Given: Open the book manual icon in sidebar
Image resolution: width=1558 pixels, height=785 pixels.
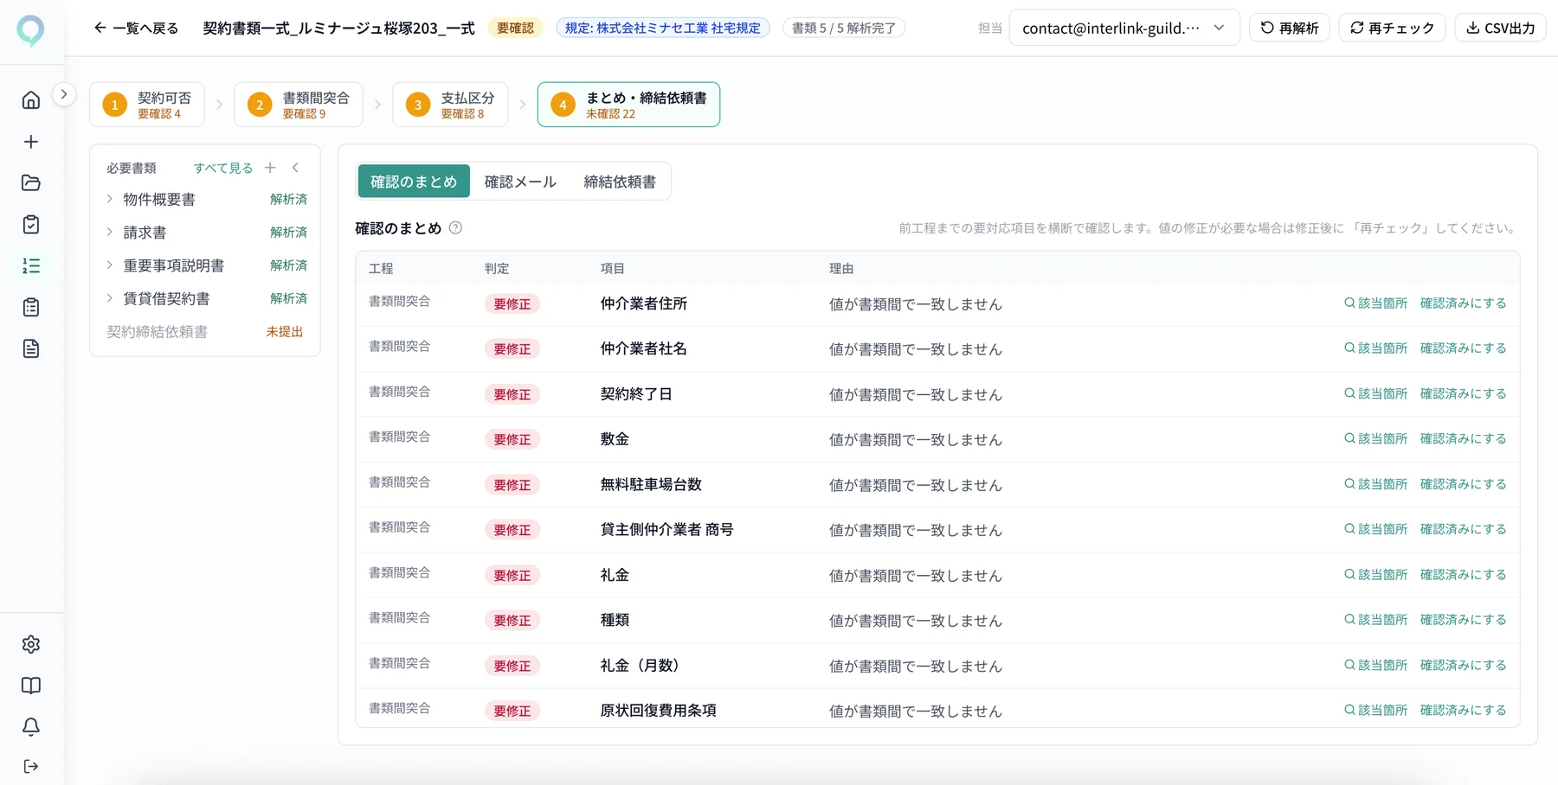Looking at the screenshot, I should [x=31, y=686].
